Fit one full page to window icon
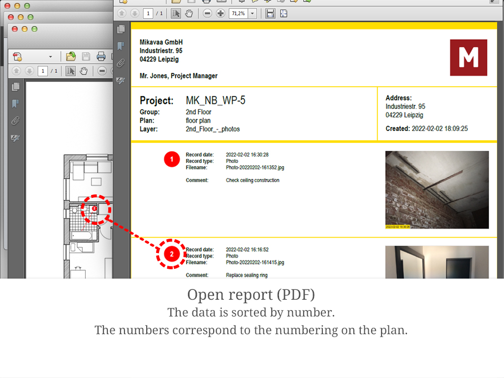This screenshot has height=378, width=504. click(x=283, y=13)
